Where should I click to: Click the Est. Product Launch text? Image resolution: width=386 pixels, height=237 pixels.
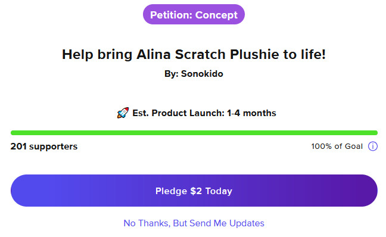tap(178, 113)
